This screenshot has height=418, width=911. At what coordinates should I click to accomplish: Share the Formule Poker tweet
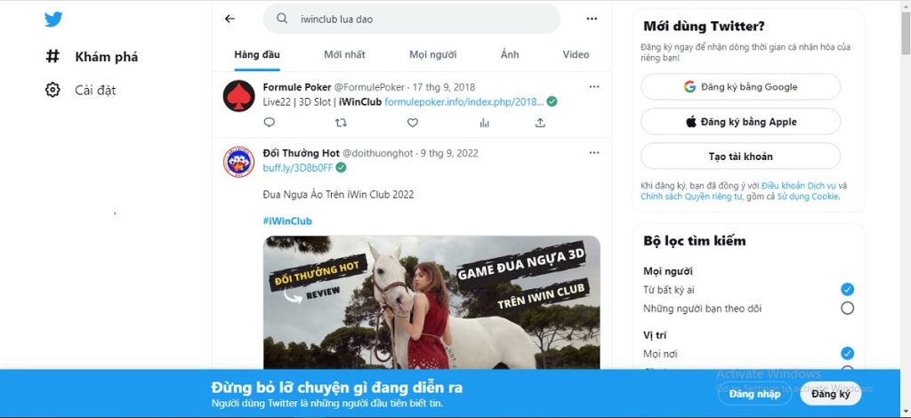pyautogui.click(x=539, y=123)
